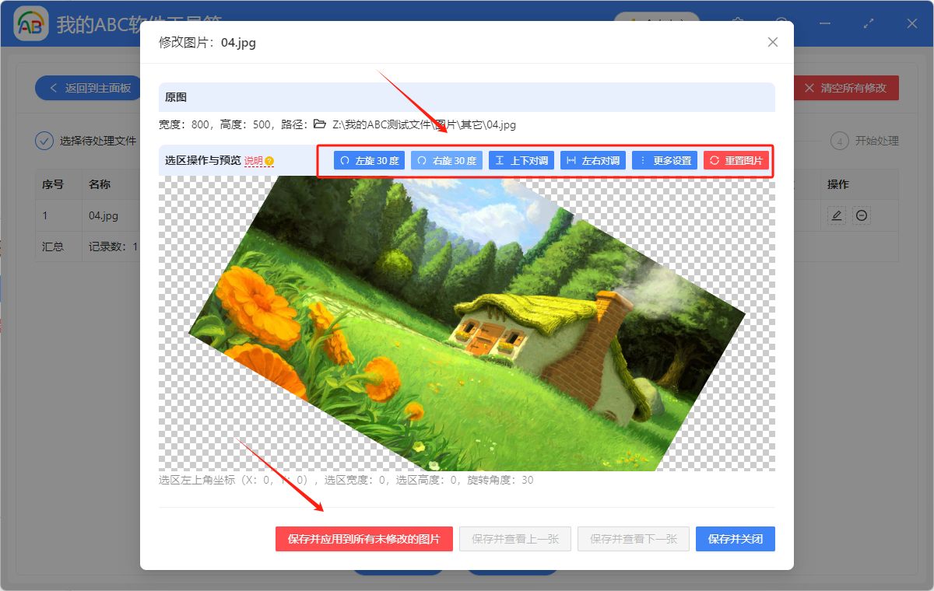This screenshot has width=934, height=591.
Task: Click the pencil edit icon for 04.jpg
Action: click(836, 215)
